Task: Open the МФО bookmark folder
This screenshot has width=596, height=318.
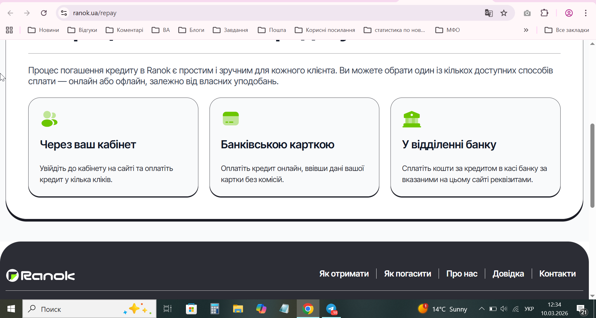Action: [x=448, y=30]
